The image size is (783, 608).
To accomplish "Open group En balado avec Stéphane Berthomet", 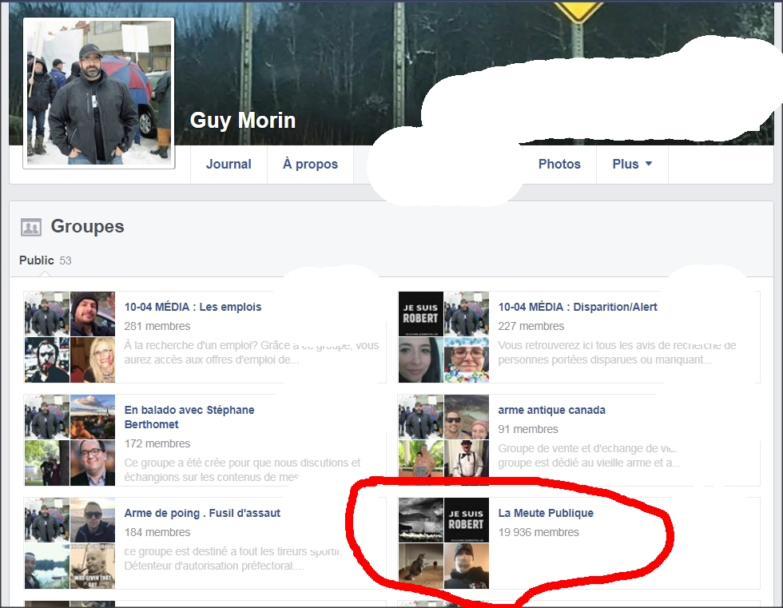I will pos(189,417).
